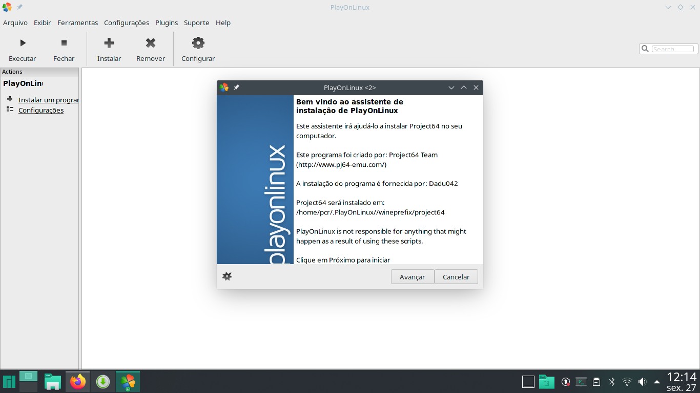Viewport: 700px width, 393px height.
Task: Click the Fechar stop icon in toolbar
Action: [x=64, y=43]
